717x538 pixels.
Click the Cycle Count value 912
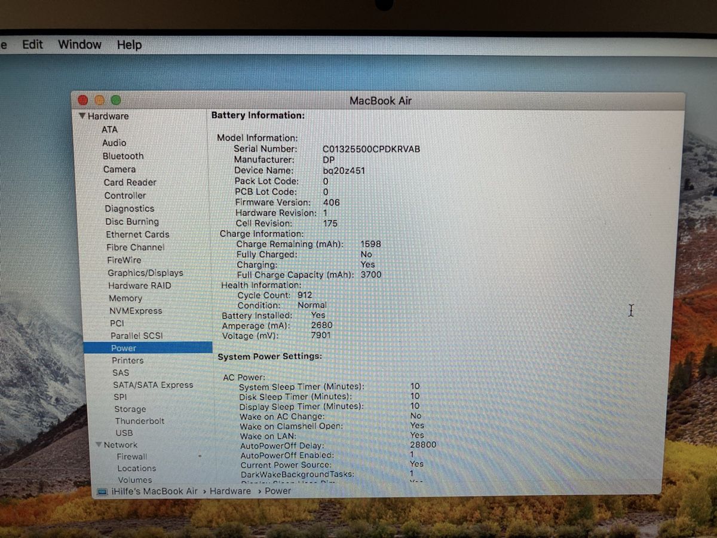click(x=304, y=295)
